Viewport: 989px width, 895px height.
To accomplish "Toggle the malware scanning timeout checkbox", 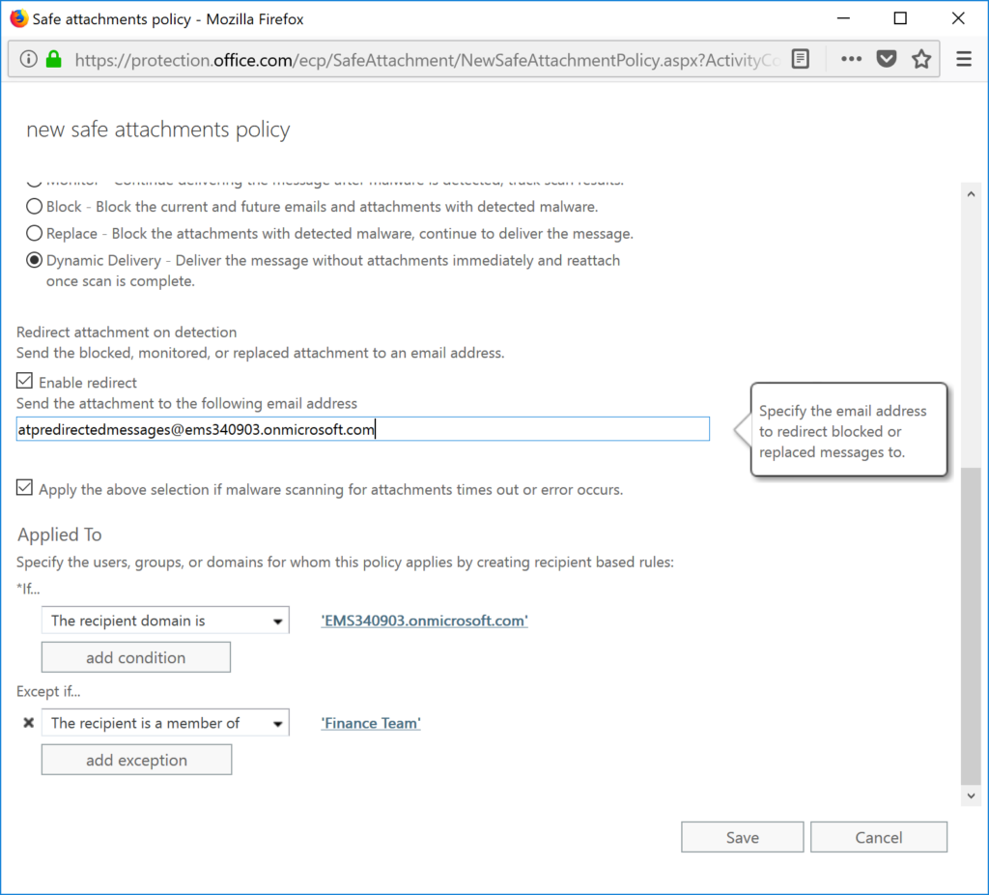I will [24, 487].
